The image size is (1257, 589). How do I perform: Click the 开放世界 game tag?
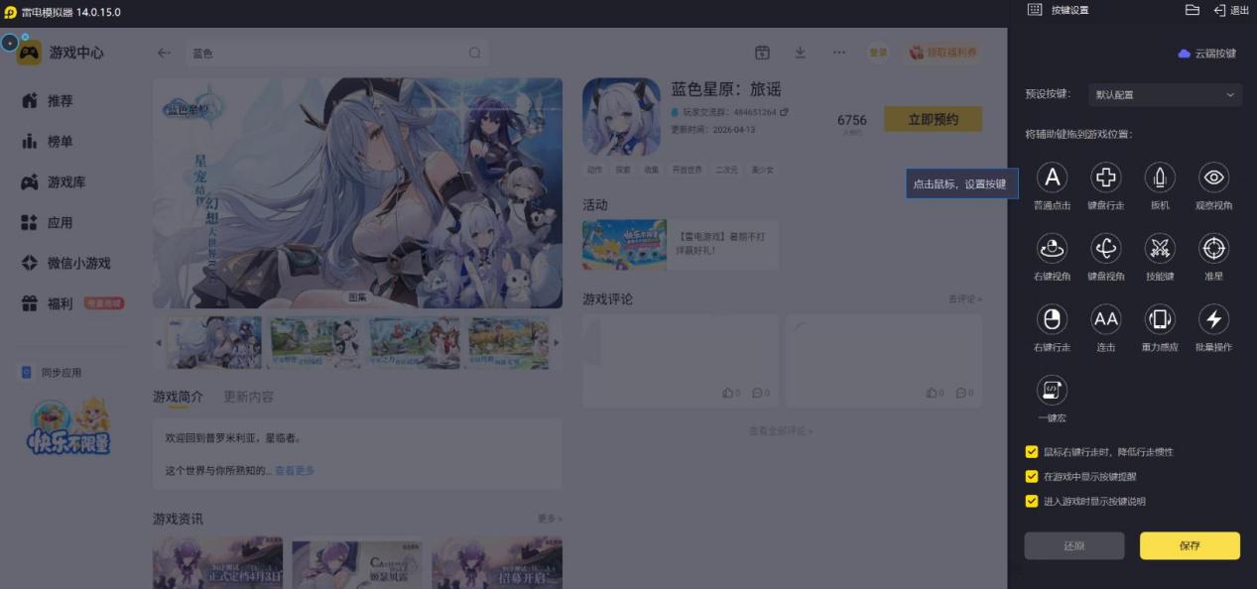pos(687,170)
